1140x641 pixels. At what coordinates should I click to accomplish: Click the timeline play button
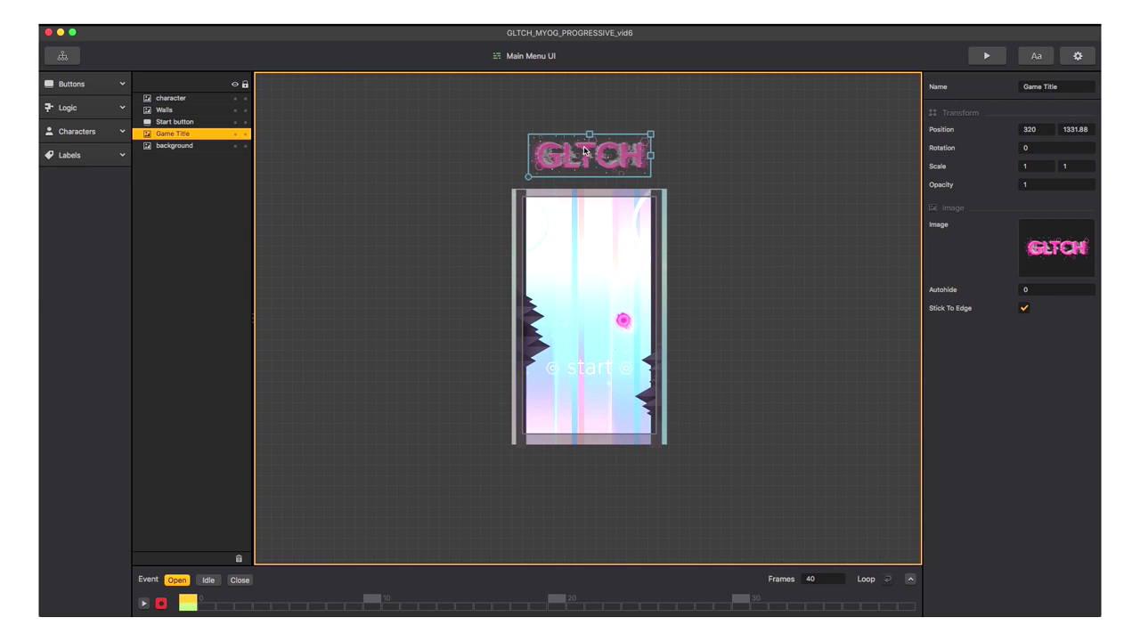pos(143,604)
